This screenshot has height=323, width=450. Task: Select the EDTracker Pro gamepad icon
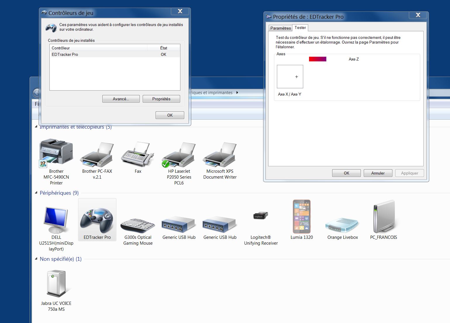[x=97, y=220]
